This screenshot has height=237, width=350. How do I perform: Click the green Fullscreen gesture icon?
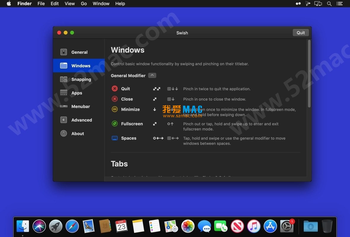click(115, 124)
